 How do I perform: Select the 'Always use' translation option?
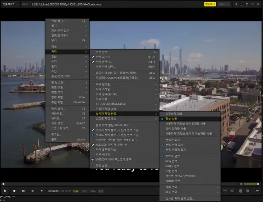(x=190, y=119)
